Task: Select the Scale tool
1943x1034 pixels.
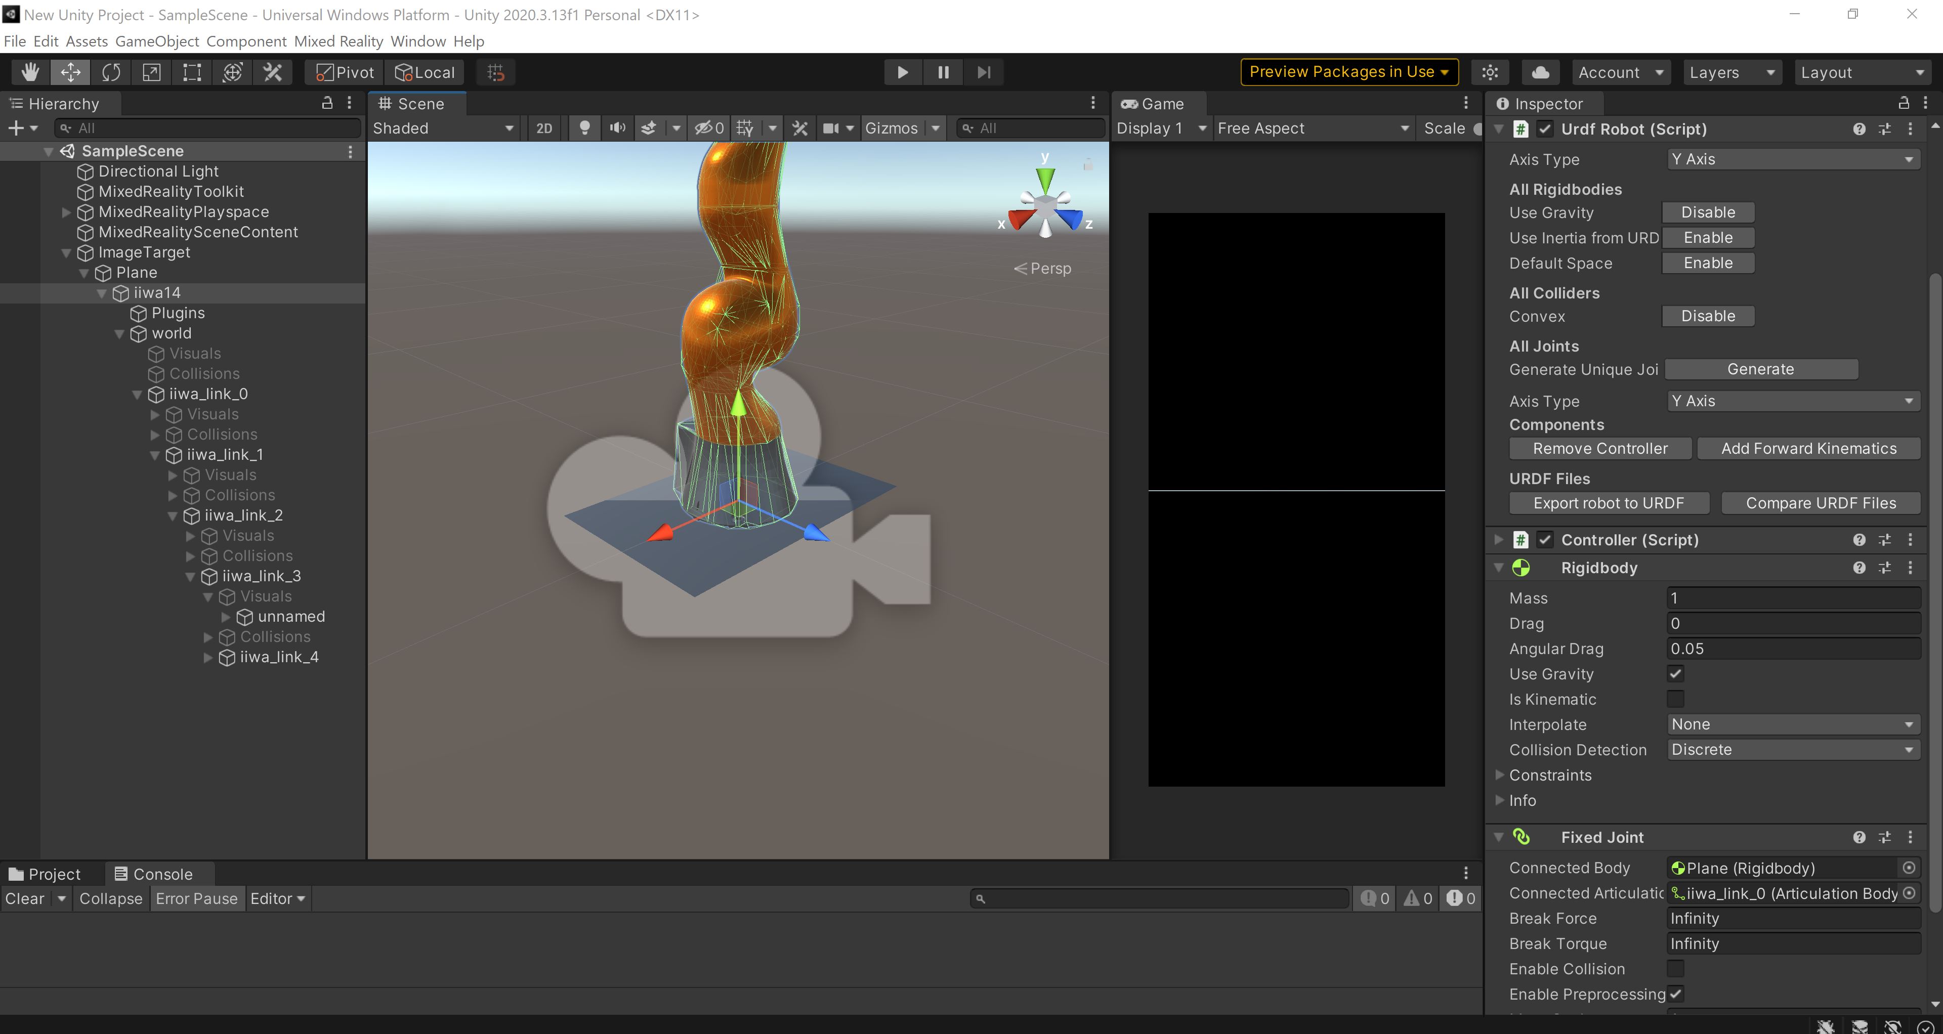Action: click(x=152, y=72)
